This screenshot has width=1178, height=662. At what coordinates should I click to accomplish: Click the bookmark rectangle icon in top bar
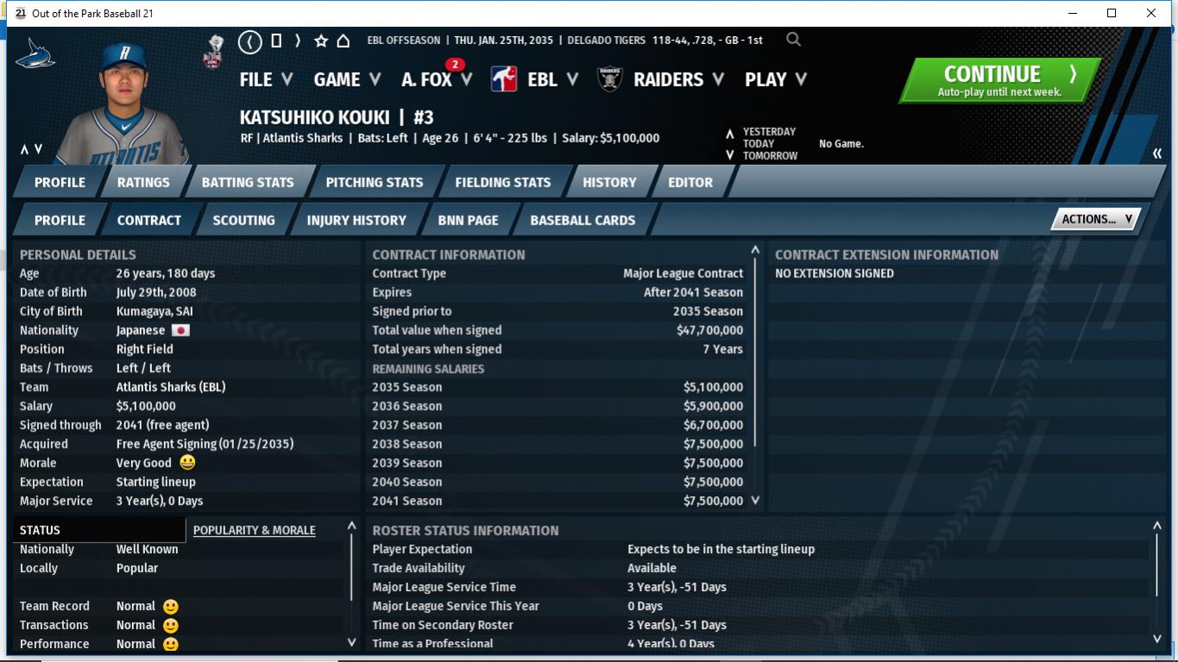tap(276, 41)
